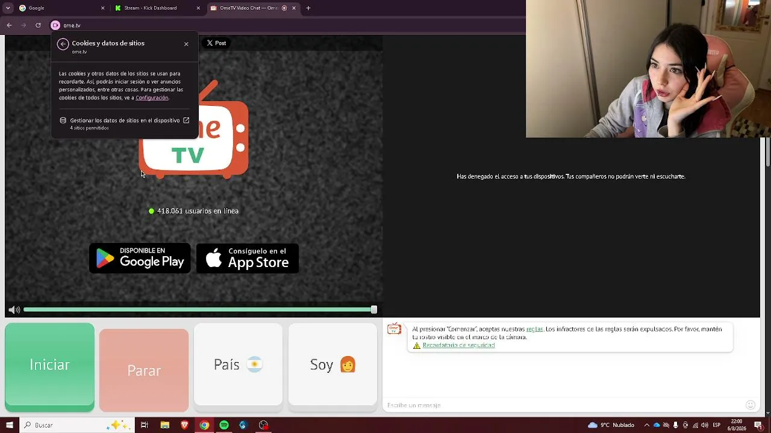Open a new browser tab
Screen dimensions: 771x433
click(x=308, y=8)
